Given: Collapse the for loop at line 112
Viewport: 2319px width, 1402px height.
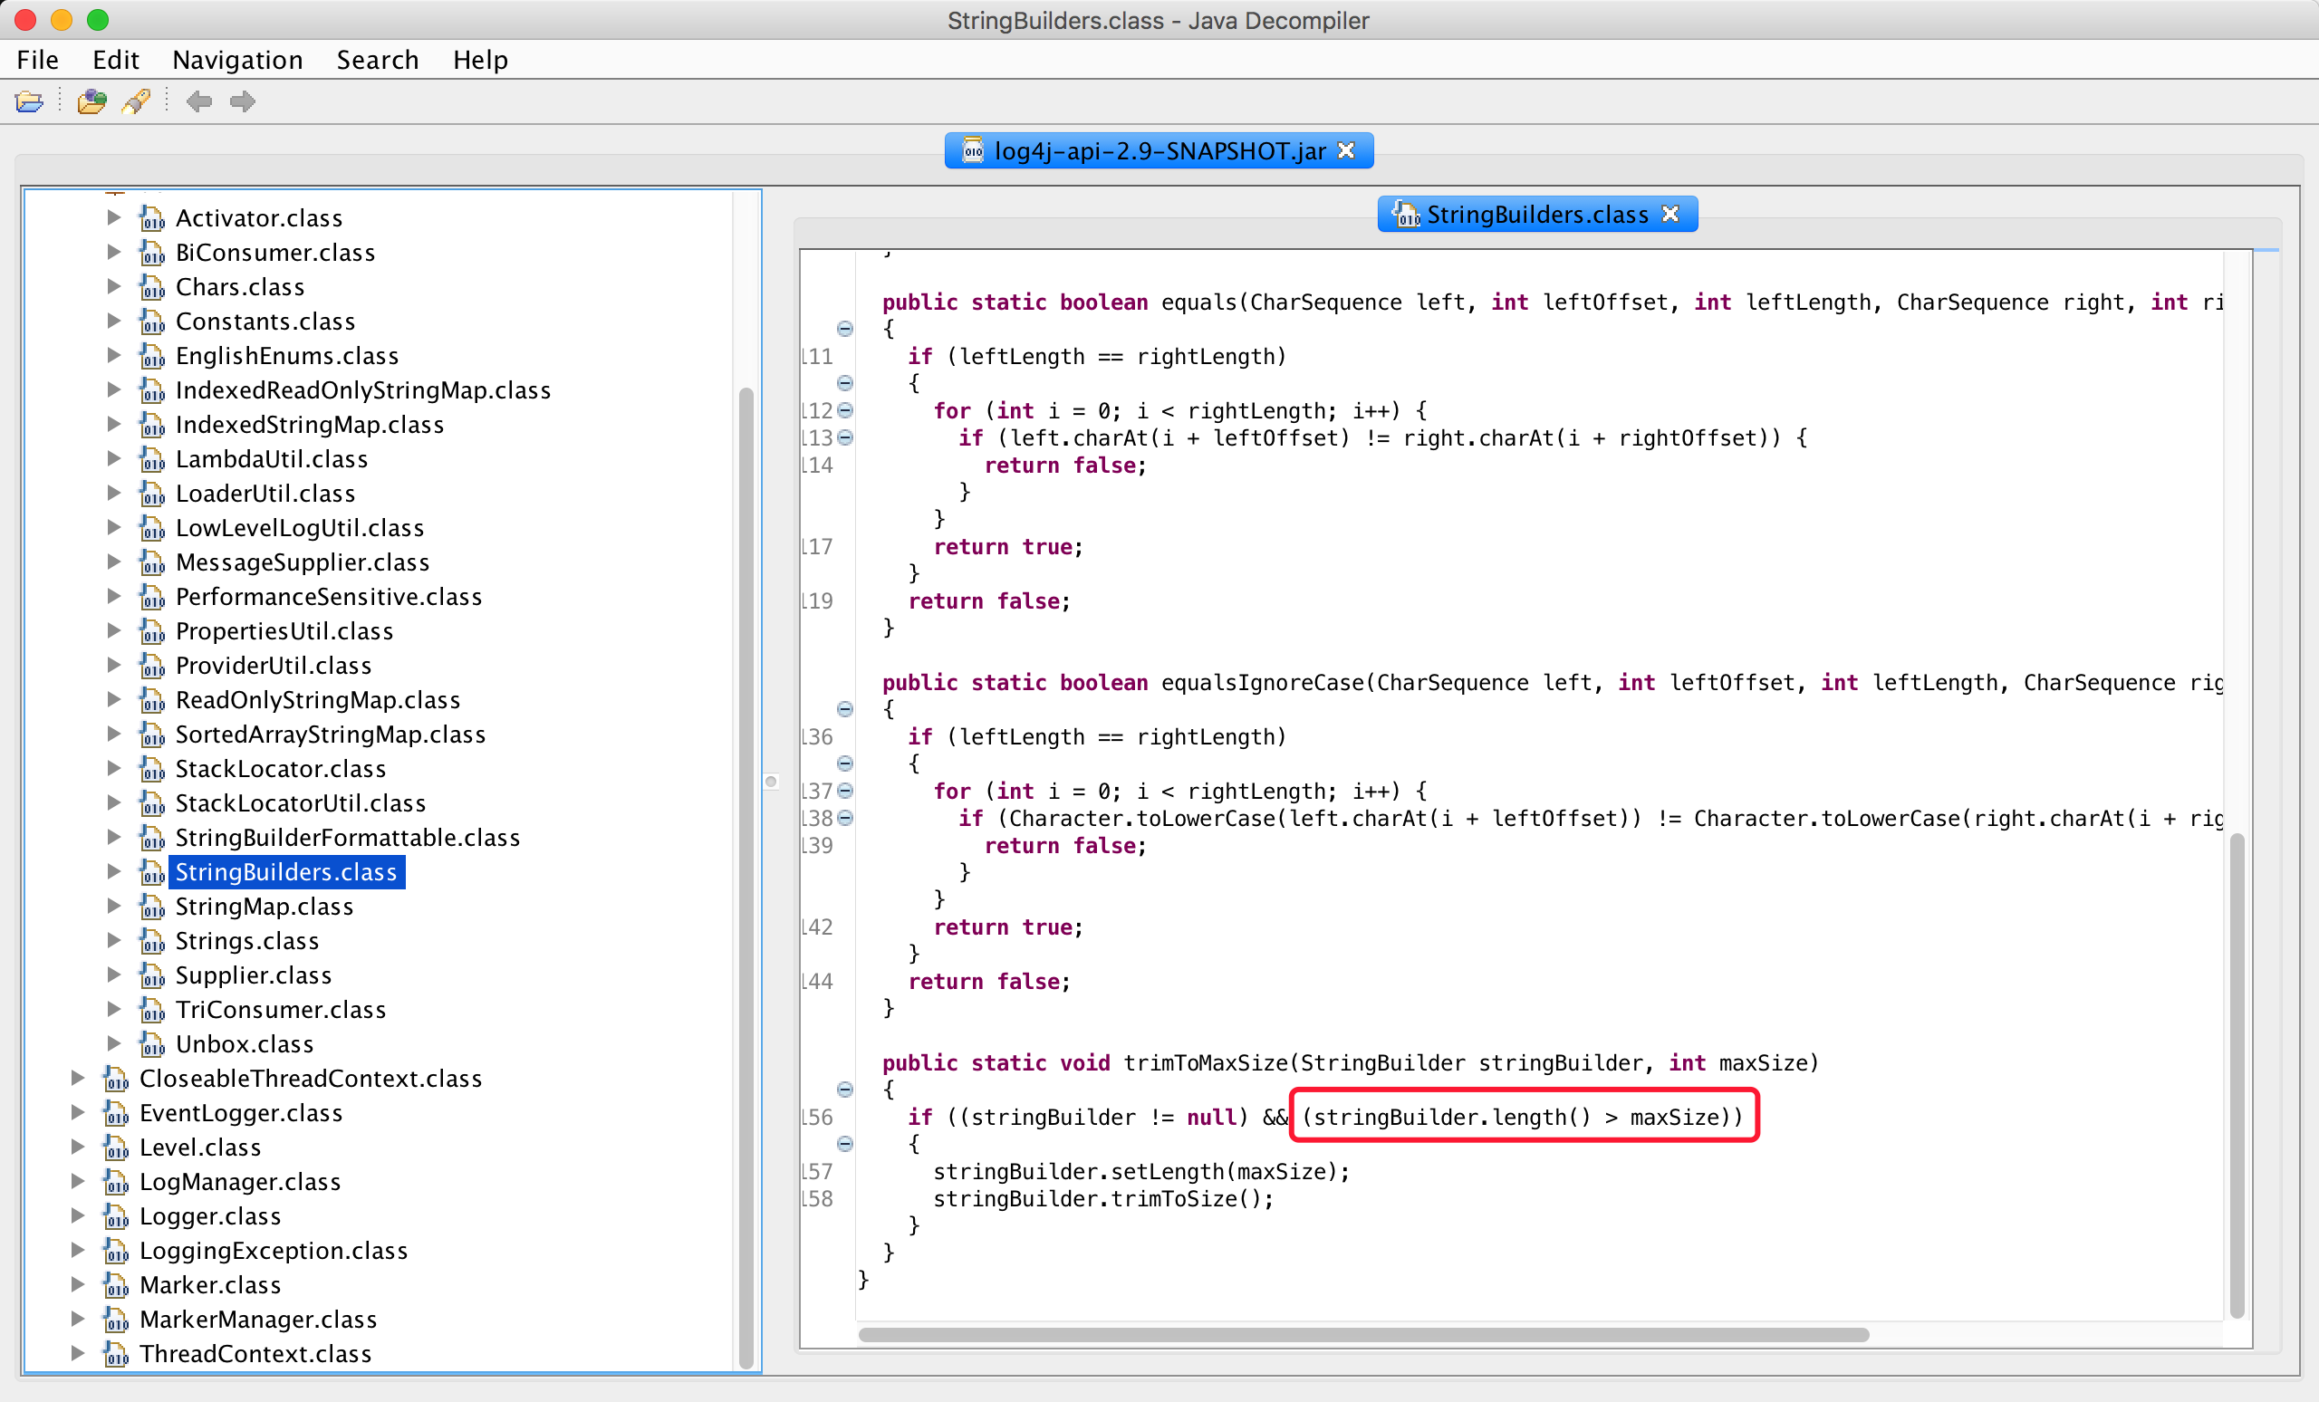Looking at the screenshot, I should 845,410.
